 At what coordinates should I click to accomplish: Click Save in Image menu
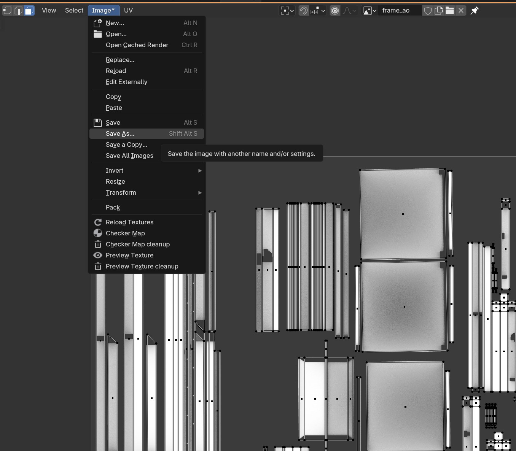147,122
